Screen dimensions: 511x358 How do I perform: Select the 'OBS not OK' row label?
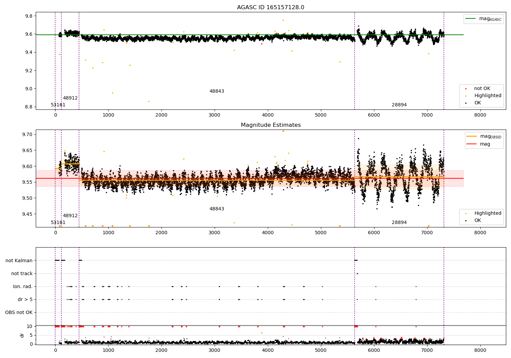click(19, 312)
